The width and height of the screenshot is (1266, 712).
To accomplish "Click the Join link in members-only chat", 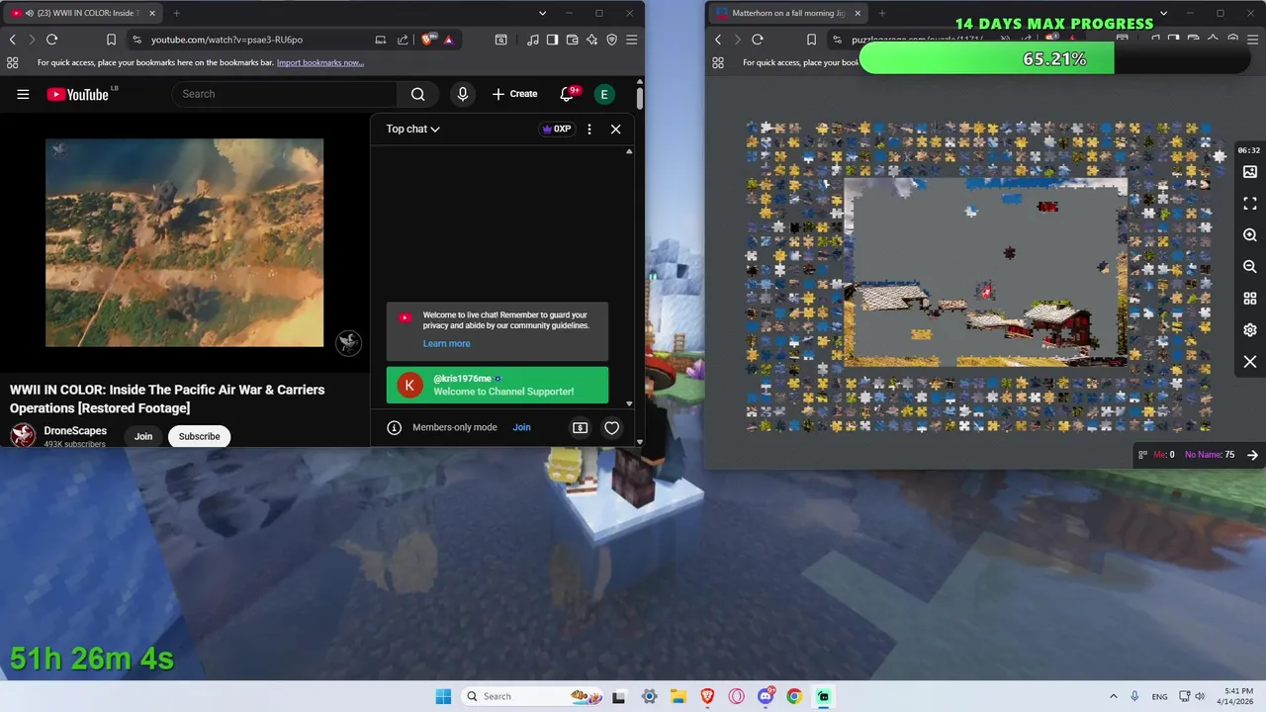I will point(521,427).
